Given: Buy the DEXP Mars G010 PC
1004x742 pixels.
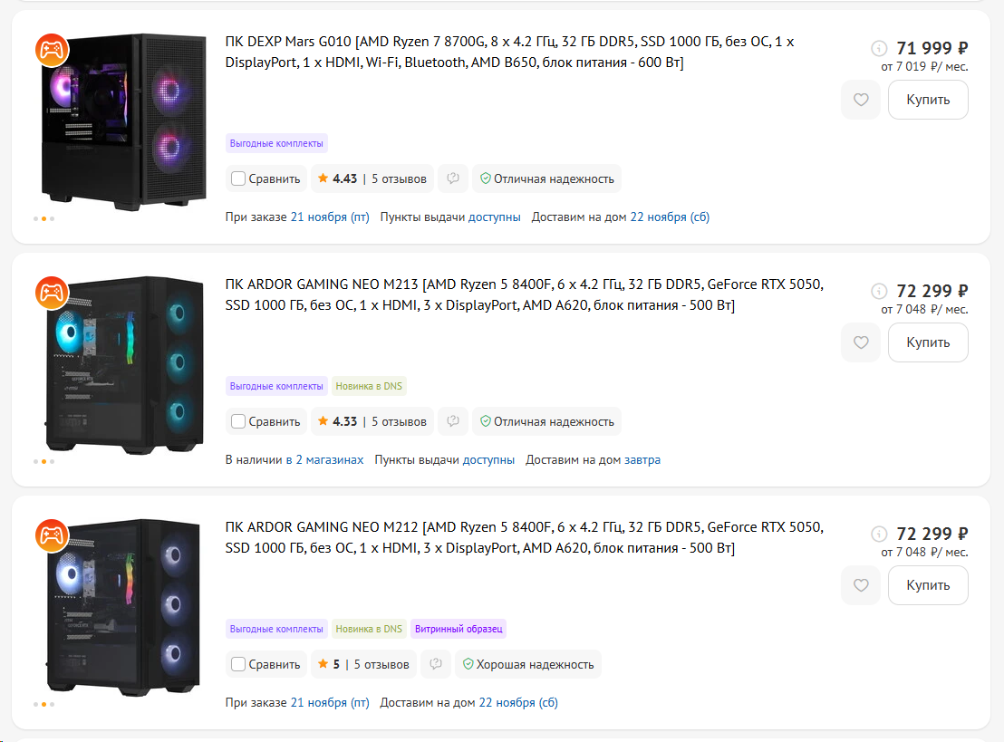Looking at the screenshot, I should [x=928, y=100].
